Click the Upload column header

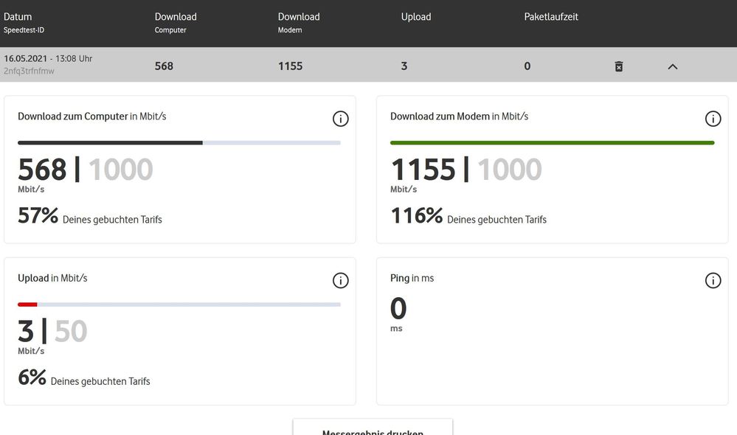coord(416,17)
